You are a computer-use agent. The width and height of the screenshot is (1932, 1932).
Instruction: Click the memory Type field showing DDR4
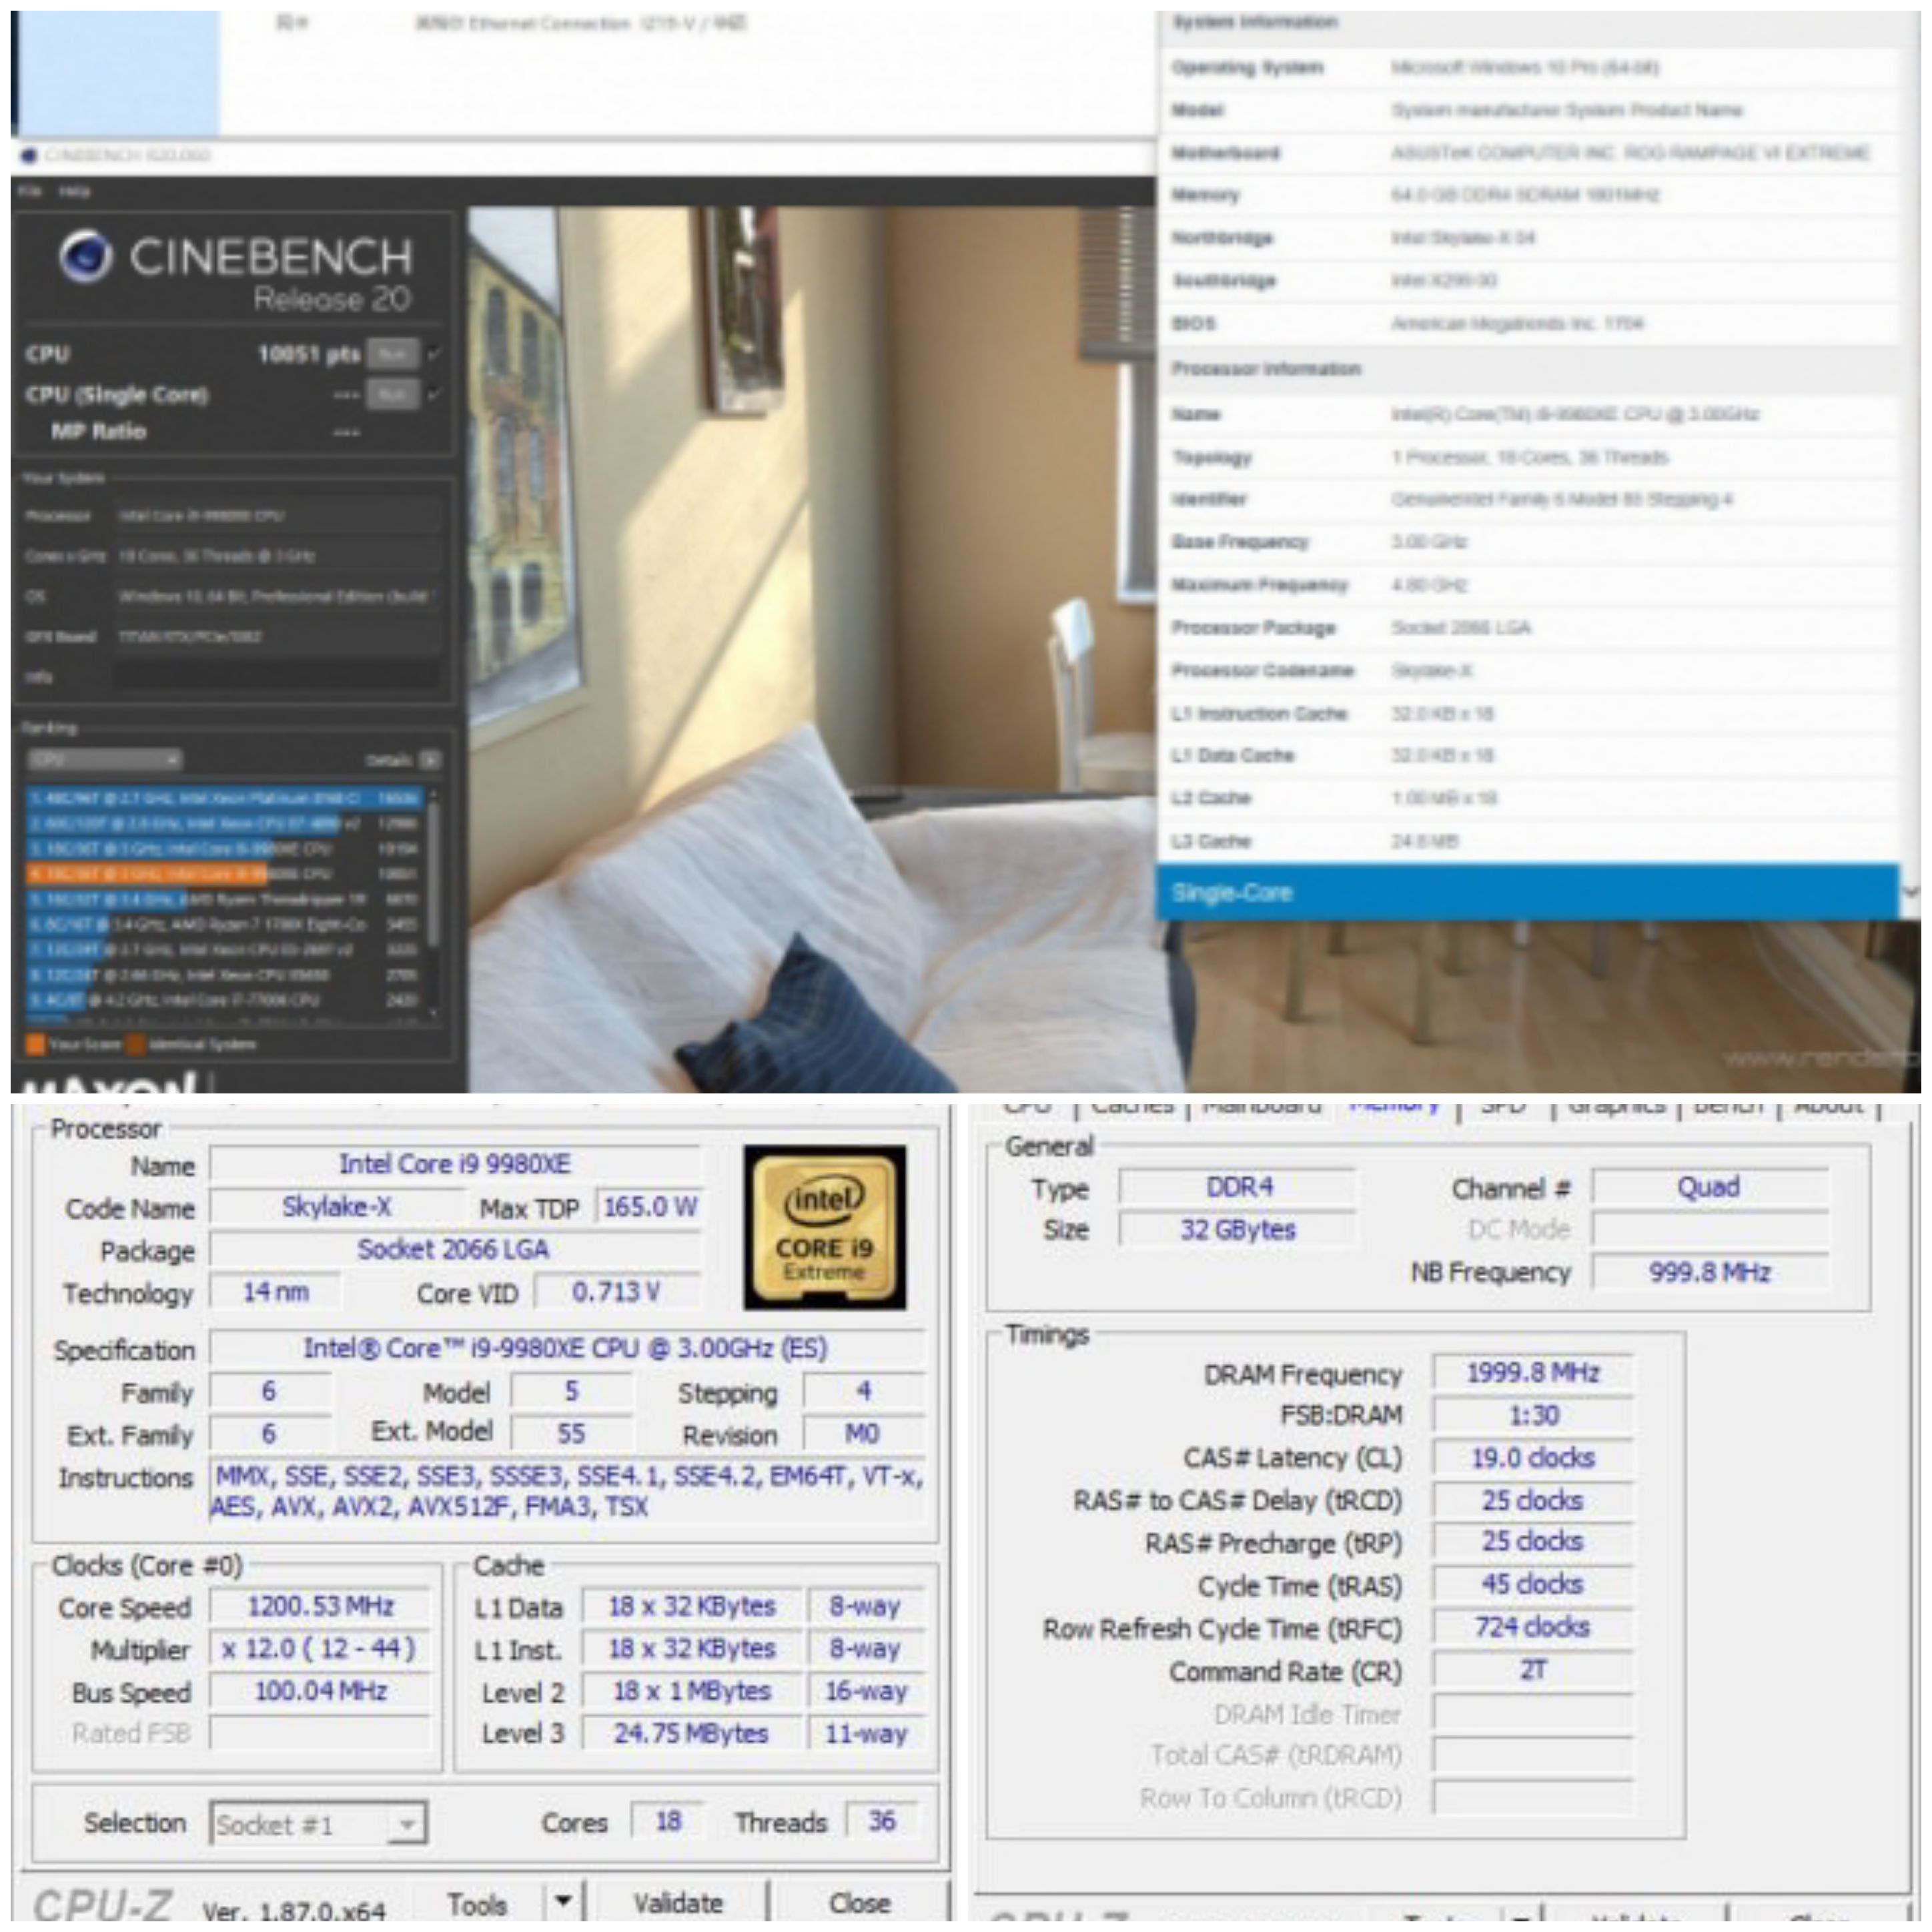1238,1187
